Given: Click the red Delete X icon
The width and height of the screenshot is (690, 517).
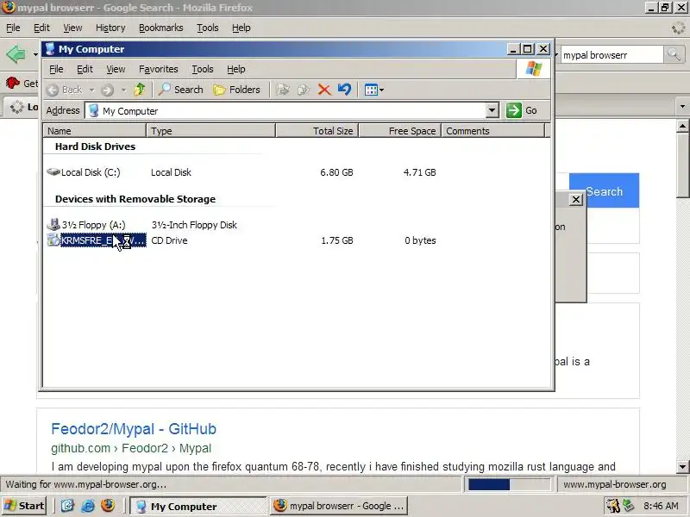Looking at the screenshot, I should 324,90.
